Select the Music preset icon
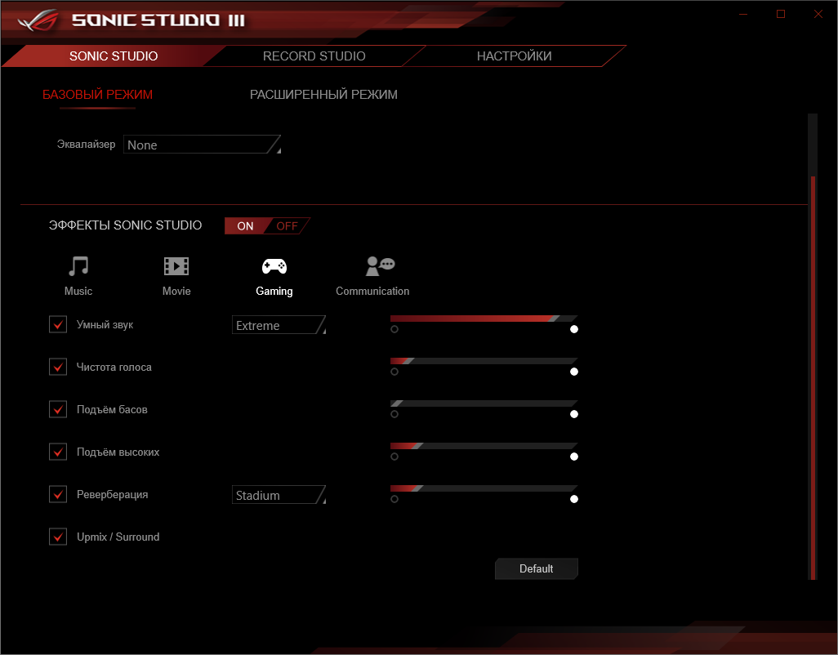The image size is (838, 655). [78, 265]
